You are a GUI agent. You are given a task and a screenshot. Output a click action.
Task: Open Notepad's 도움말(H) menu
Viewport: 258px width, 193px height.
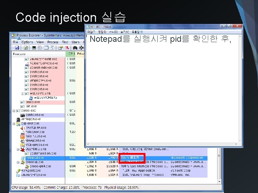pos(137,32)
